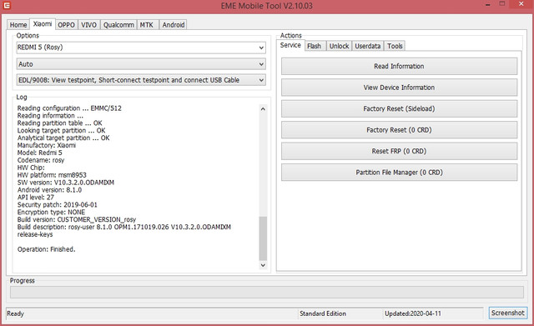The width and height of the screenshot is (534, 326).
Task: Open the Unlock actions tab
Action: click(339, 46)
